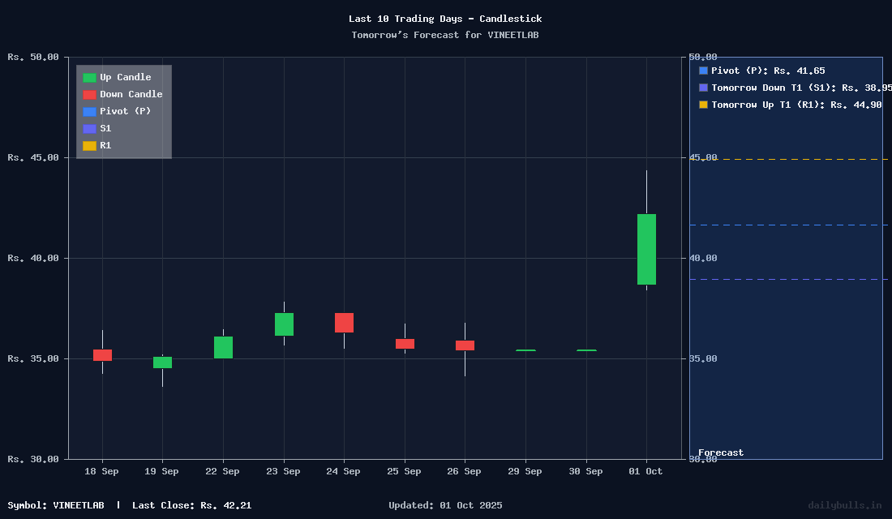The image size is (892, 519).
Task: Select the 01 Oct large green candle
Action: [646, 249]
